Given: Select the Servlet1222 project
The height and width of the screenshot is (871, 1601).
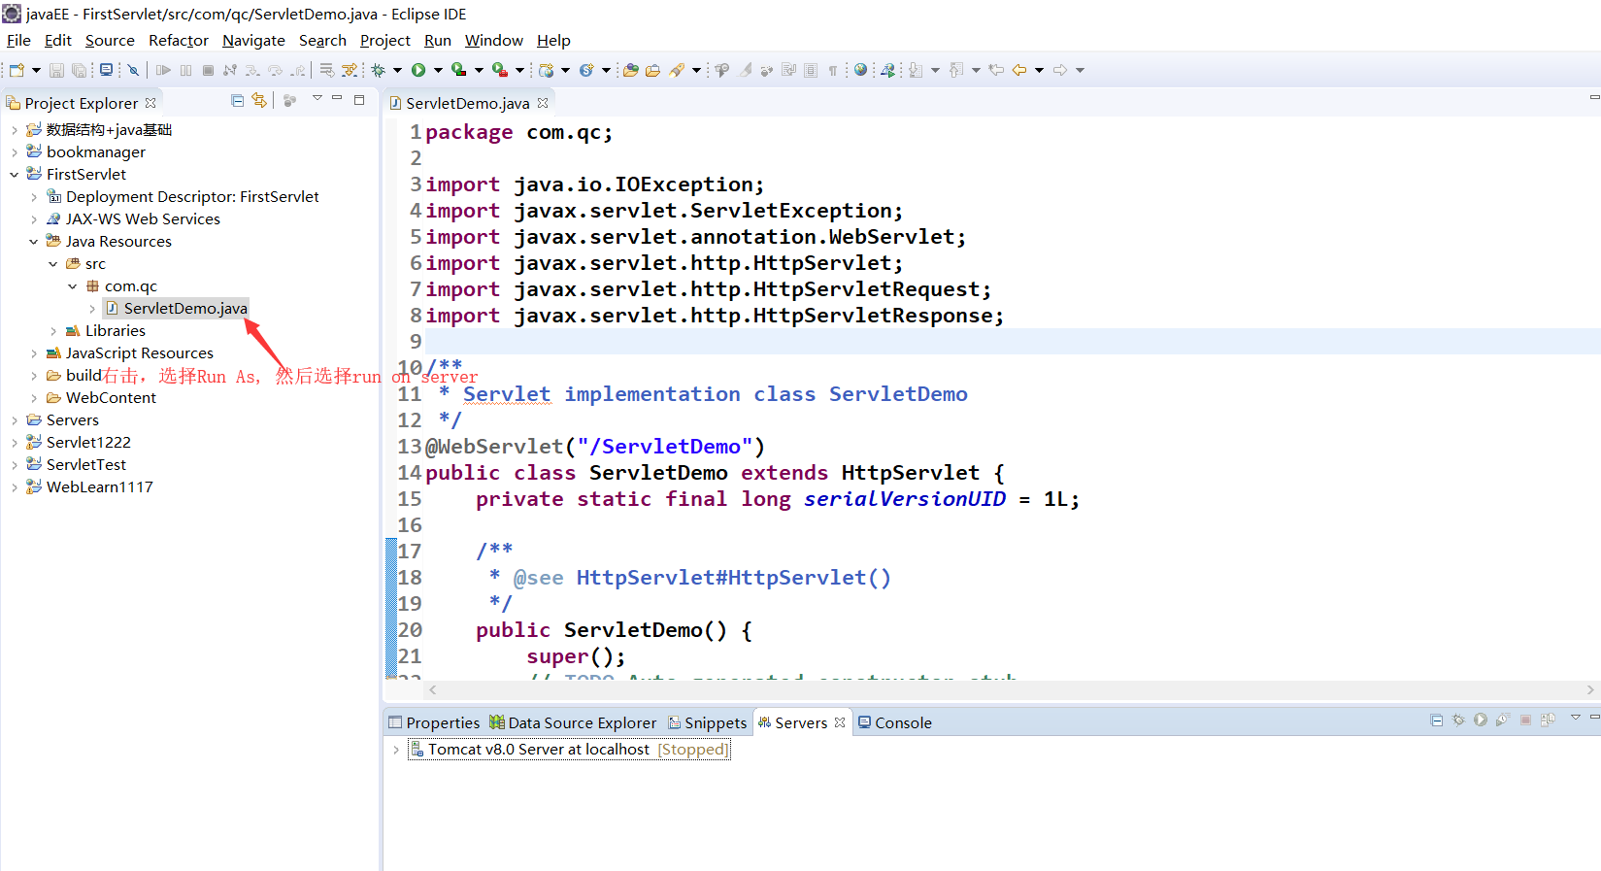Looking at the screenshot, I should coord(88,443).
